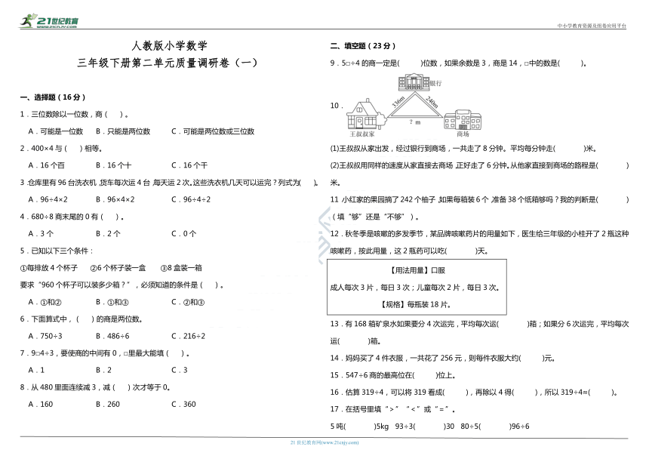
Task: Click the 商场 mall building picture
Action: point(463,119)
